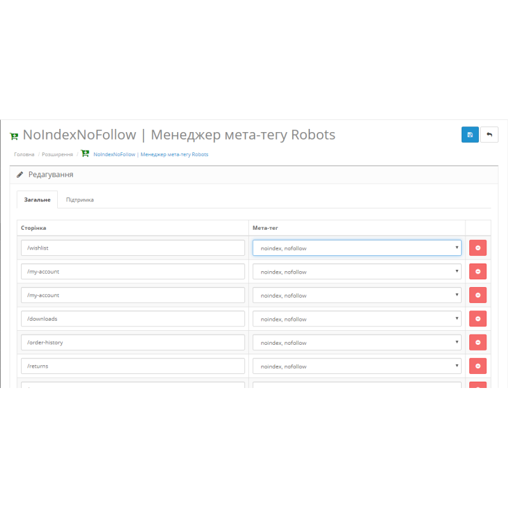Focus the /wishlist page input field
The height and width of the screenshot is (508, 508).
pos(133,248)
